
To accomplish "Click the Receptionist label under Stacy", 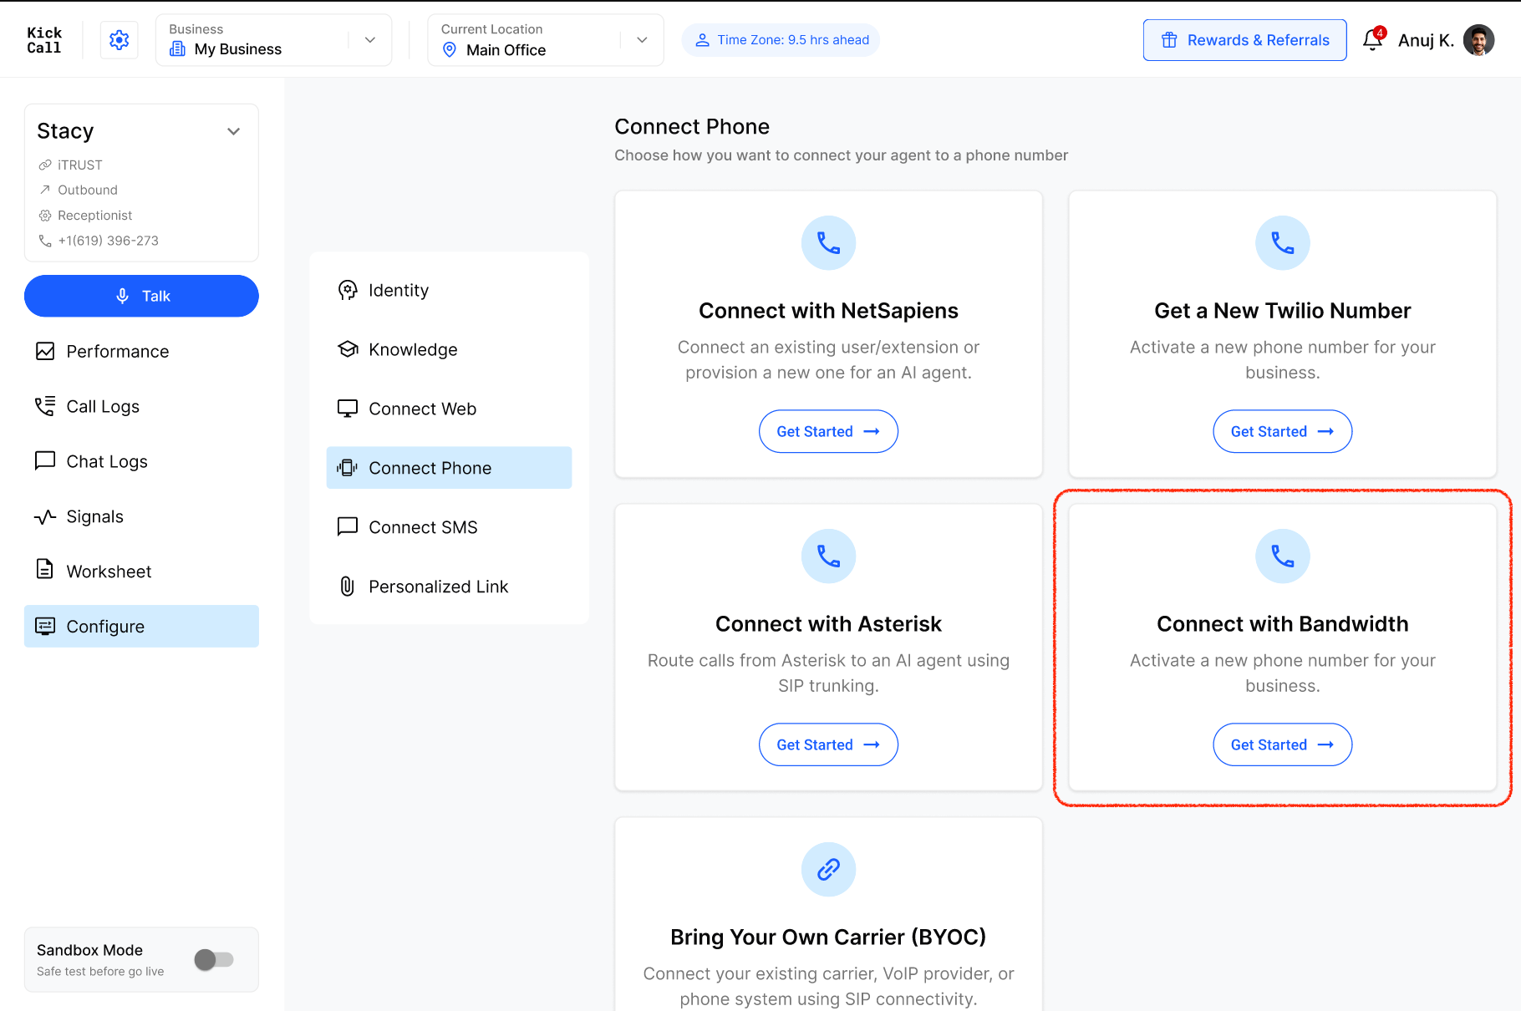I will 94,216.
